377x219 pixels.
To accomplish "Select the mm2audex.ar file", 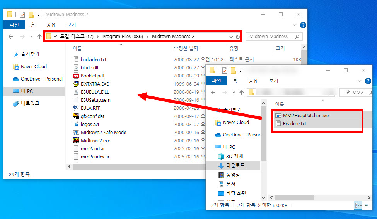I will [x=95, y=157].
